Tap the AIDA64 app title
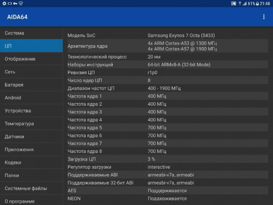 point(17,17)
